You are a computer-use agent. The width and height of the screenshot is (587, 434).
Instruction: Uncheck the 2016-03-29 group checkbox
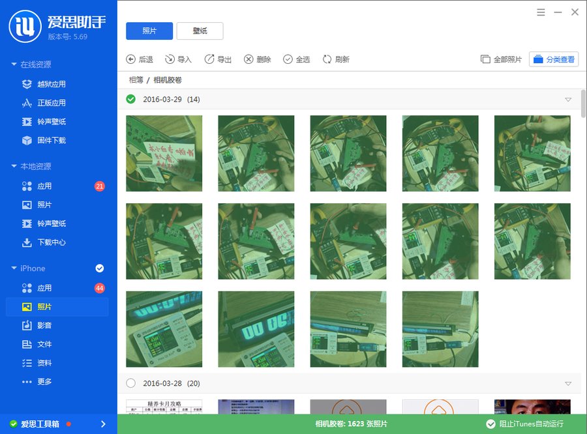[130, 99]
